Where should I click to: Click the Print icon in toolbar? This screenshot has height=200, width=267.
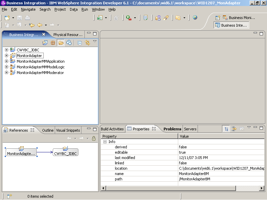(x=27, y=18)
